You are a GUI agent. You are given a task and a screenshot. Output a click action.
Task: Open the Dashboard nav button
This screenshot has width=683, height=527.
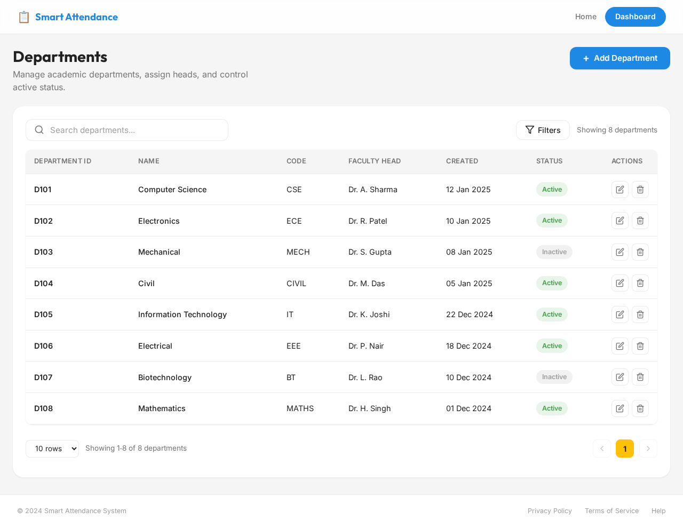tap(636, 17)
